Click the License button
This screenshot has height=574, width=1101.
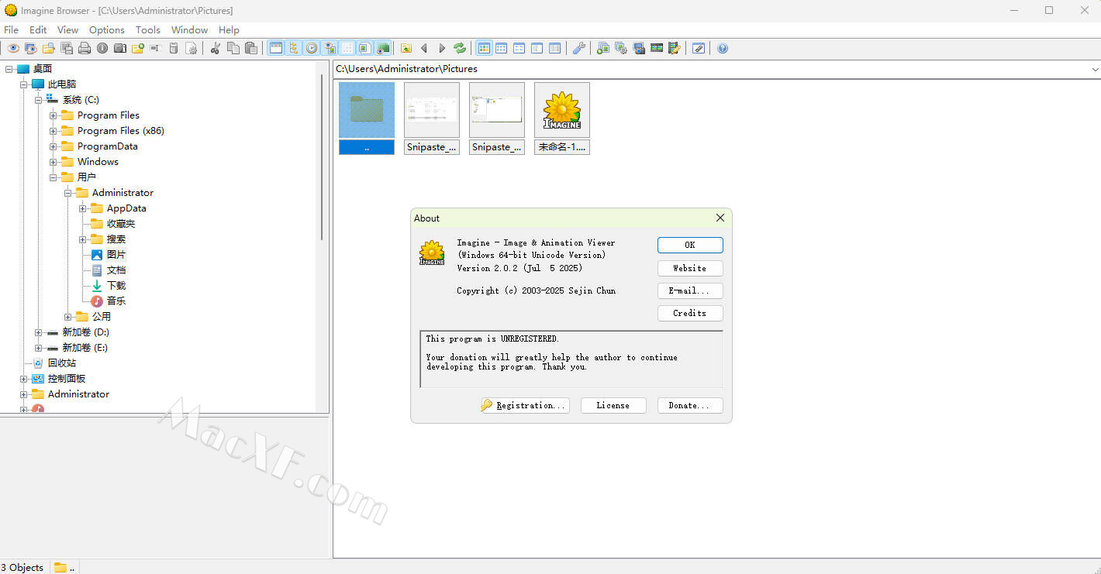[613, 405]
